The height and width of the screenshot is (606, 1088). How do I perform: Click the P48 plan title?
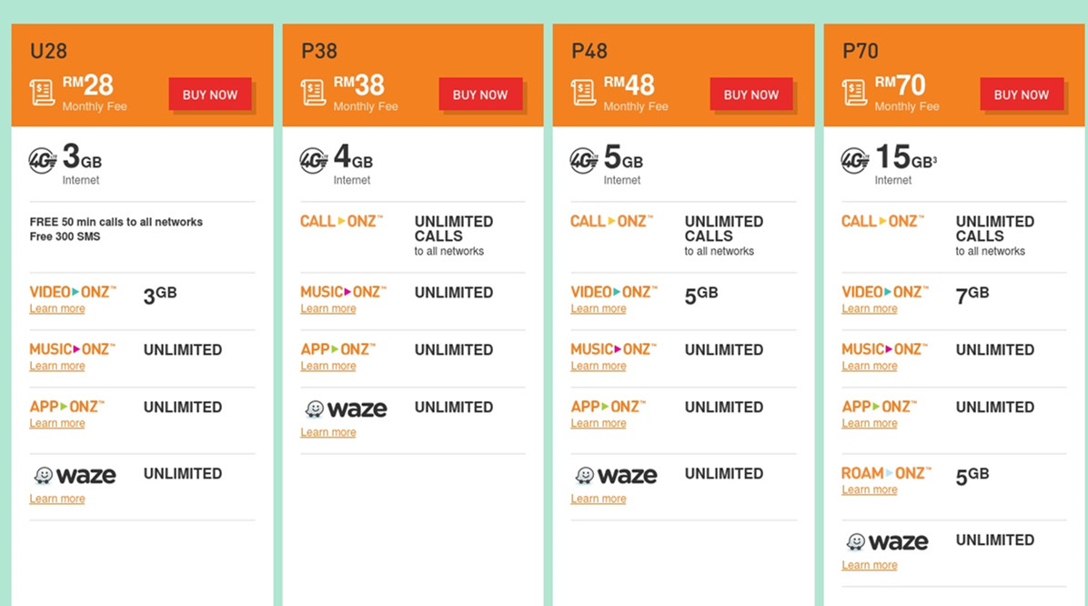pyautogui.click(x=589, y=51)
